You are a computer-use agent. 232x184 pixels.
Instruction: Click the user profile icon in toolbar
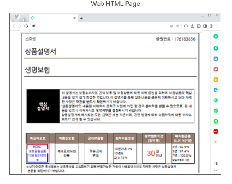coord(211,26)
